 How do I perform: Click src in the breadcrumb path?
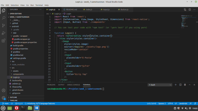click(48, 14)
